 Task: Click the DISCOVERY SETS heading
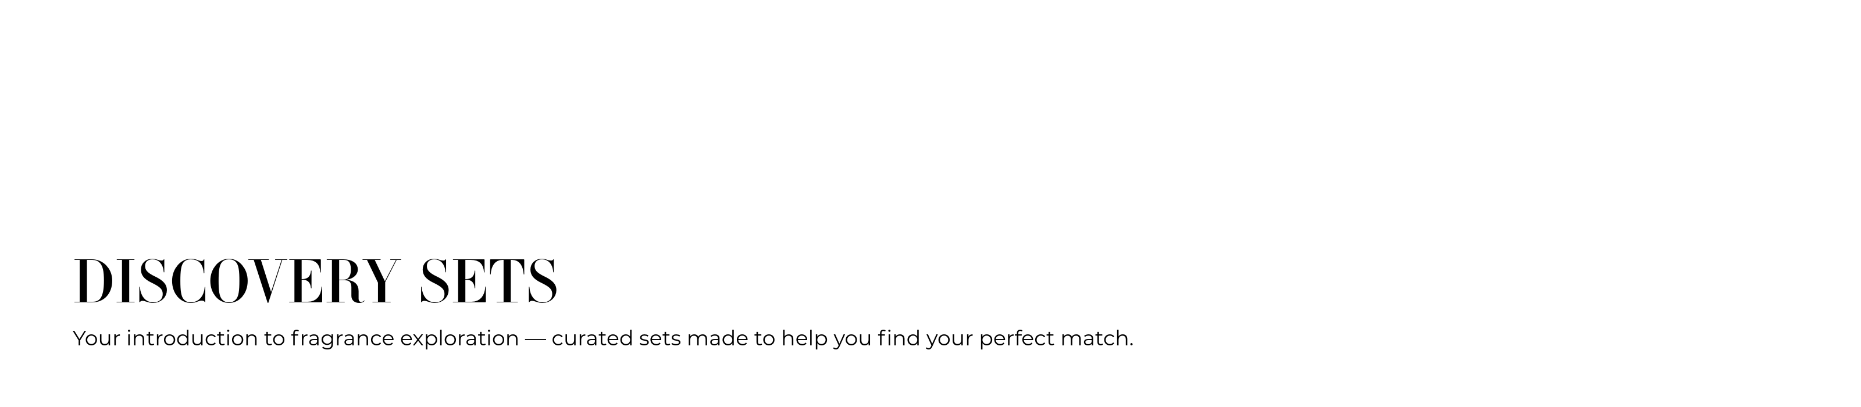[316, 281]
